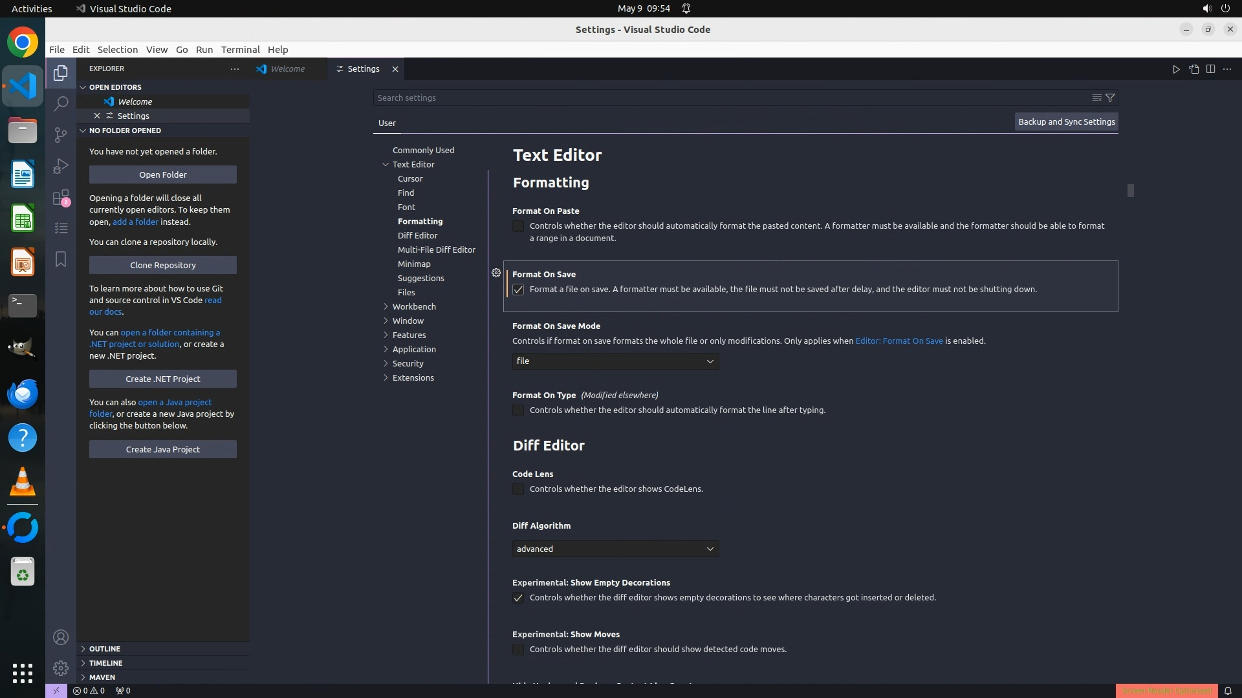Expand the Workbench settings category
1242x698 pixels.
click(x=414, y=306)
